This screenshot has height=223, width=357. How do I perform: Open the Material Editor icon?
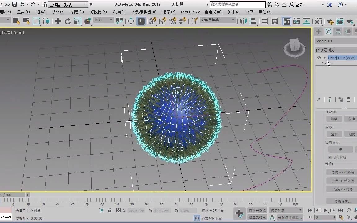point(318,21)
